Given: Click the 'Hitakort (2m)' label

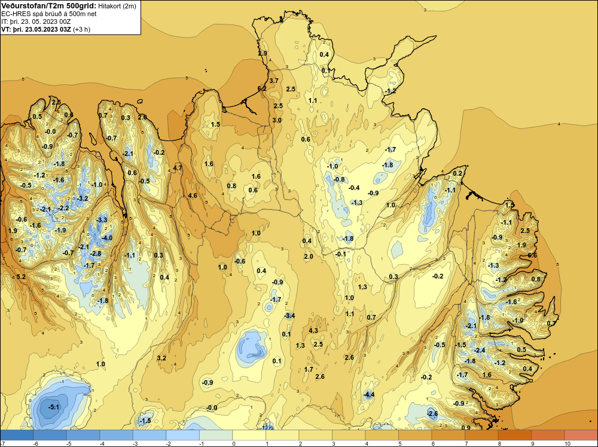Looking at the screenshot, I should (117, 6).
